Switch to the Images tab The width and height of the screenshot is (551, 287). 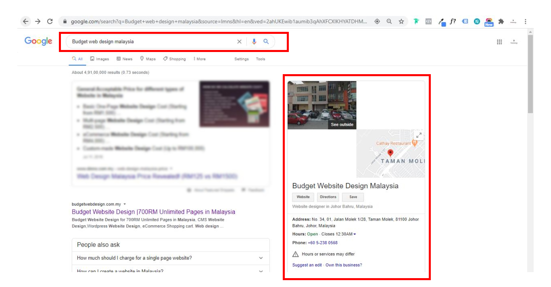pyautogui.click(x=100, y=59)
